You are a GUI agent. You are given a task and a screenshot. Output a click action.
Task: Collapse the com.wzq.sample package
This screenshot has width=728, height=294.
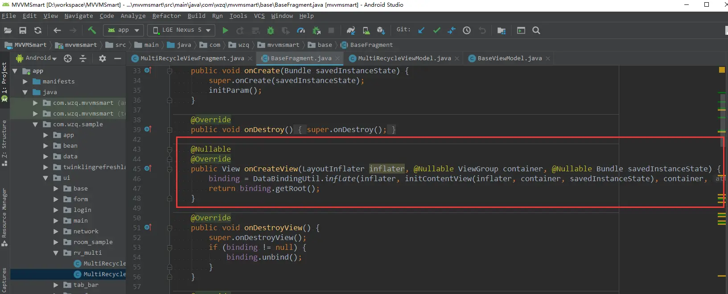click(35, 124)
